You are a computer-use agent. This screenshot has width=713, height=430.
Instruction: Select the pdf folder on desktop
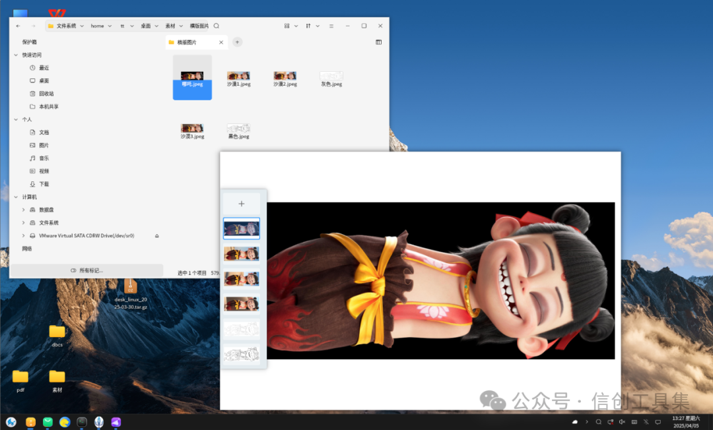pos(20,381)
